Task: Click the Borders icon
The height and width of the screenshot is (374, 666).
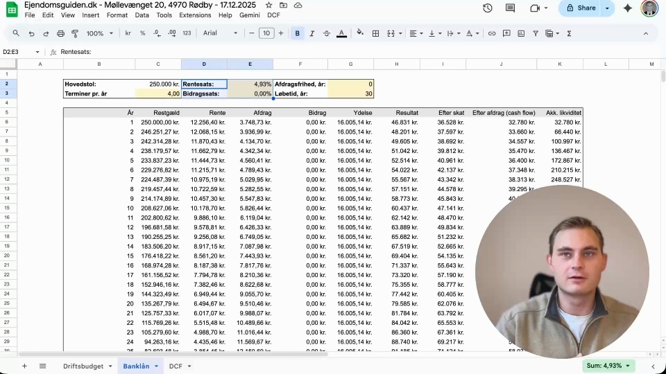Action: (x=375, y=33)
